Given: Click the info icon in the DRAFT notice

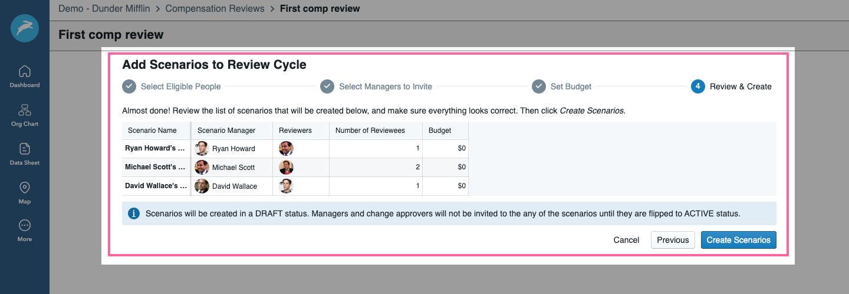Looking at the screenshot, I should tap(134, 213).
